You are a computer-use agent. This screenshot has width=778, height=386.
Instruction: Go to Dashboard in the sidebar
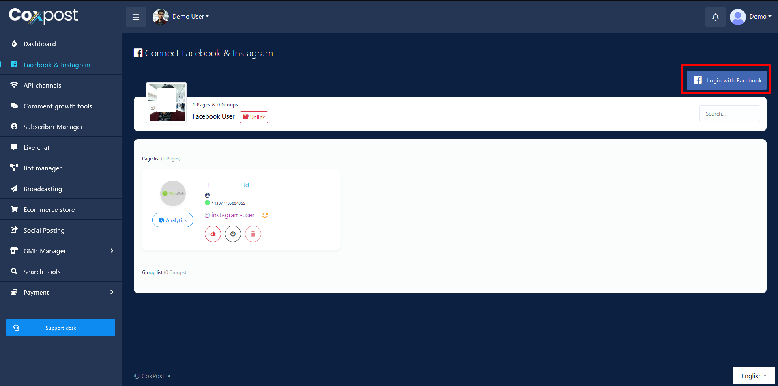[x=40, y=44]
